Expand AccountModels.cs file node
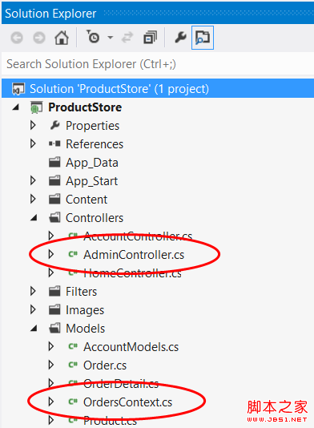 tap(50, 346)
